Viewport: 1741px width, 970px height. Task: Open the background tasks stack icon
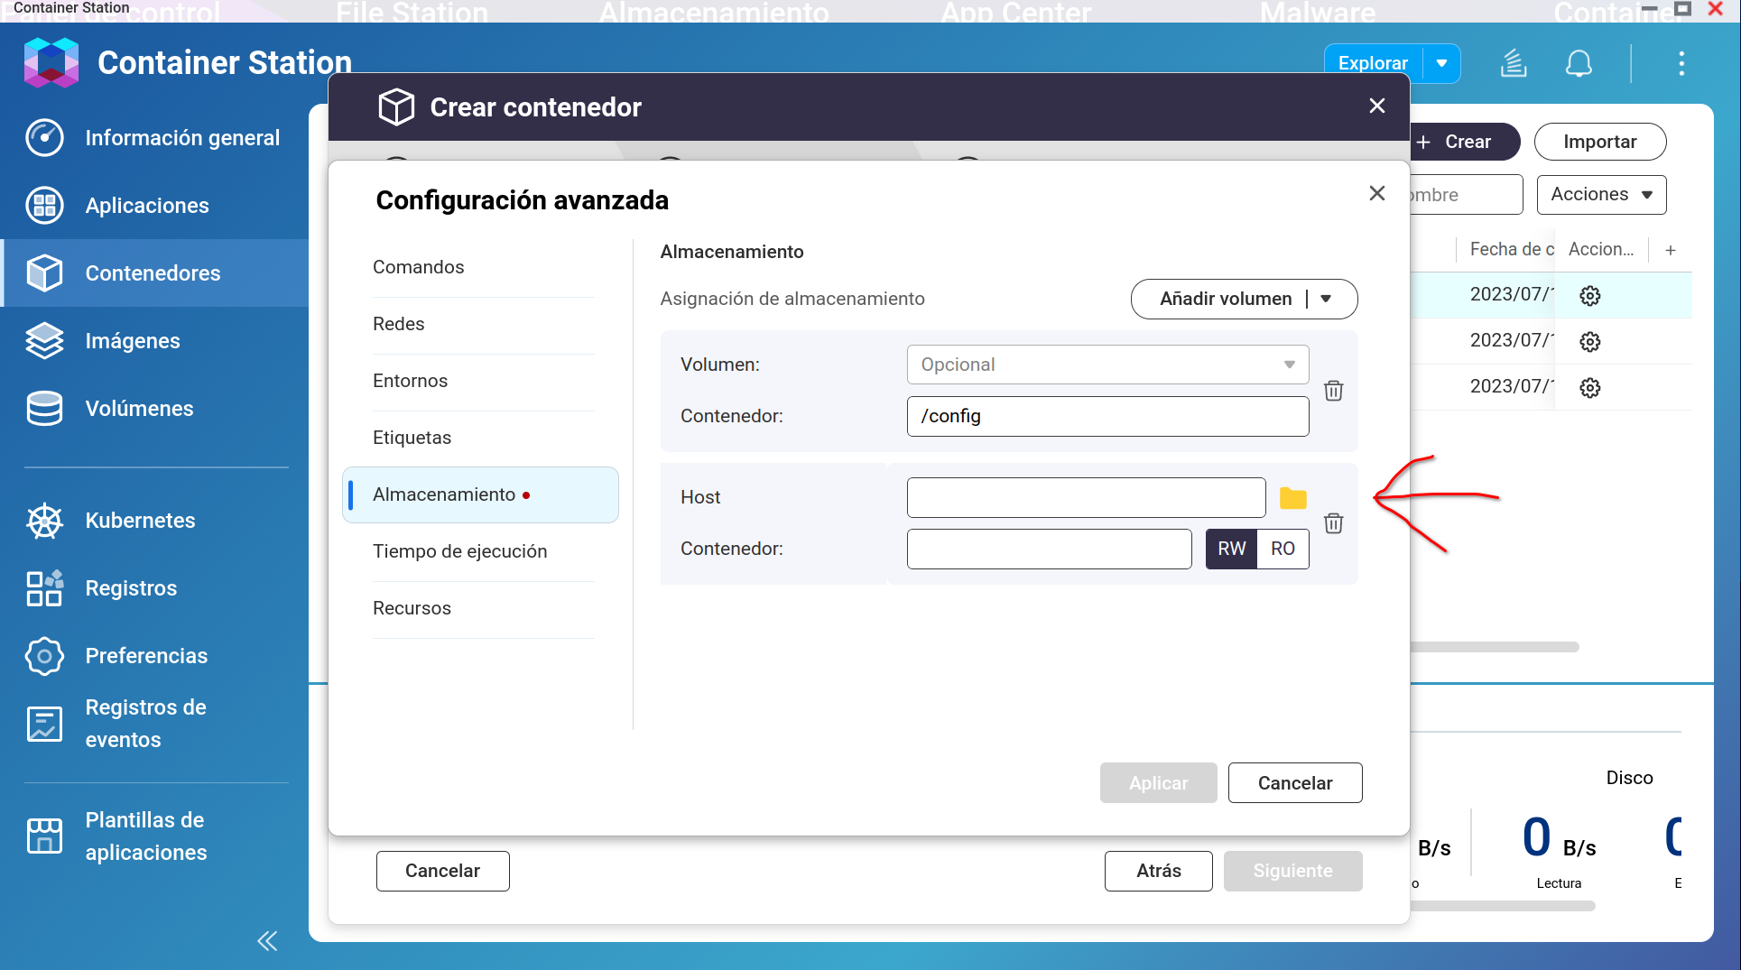point(1514,64)
